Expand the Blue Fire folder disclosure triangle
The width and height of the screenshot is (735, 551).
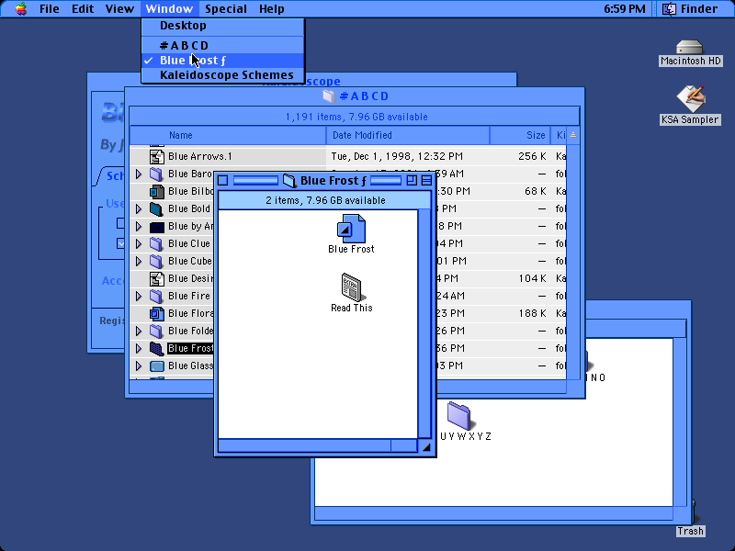click(x=139, y=296)
